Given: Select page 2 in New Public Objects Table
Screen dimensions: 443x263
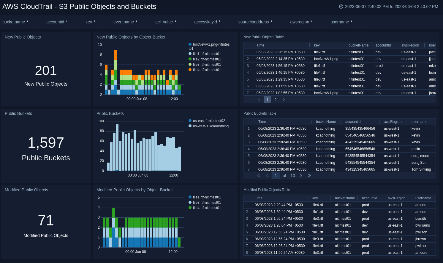Looking at the screenshot, I should pos(276,100).
